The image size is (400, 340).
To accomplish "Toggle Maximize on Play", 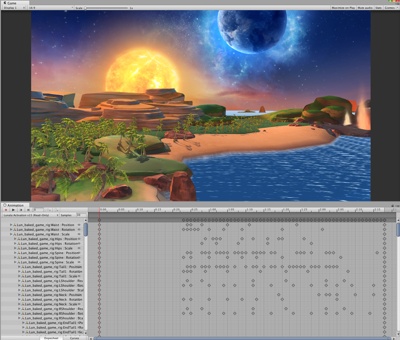I will (343, 8).
